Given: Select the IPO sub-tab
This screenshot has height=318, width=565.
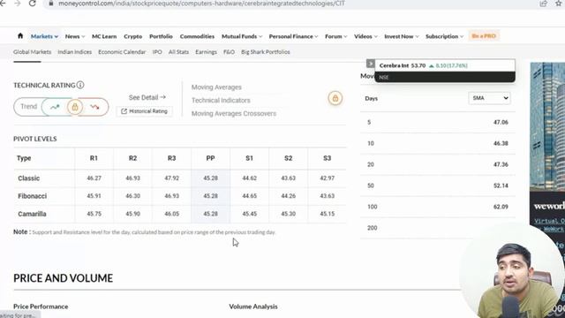Looking at the screenshot, I should 157,52.
